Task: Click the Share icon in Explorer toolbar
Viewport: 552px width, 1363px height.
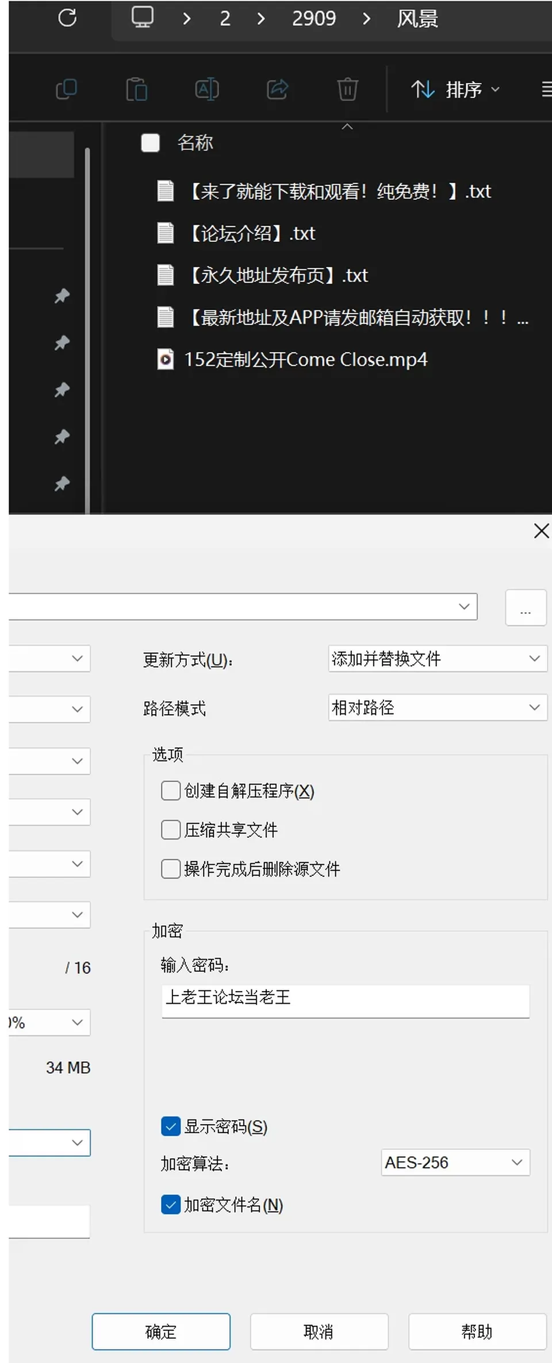Action: pos(278,89)
